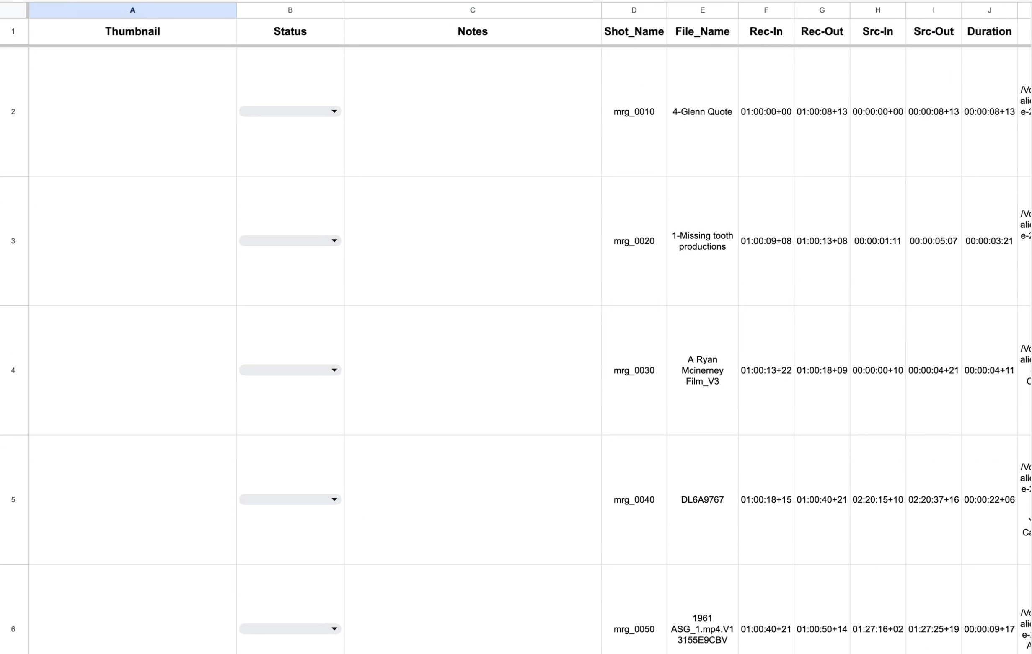The height and width of the screenshot is (654, 1032).
Task: Click the empty thumbnail cell in row 4
Action: 132,370
